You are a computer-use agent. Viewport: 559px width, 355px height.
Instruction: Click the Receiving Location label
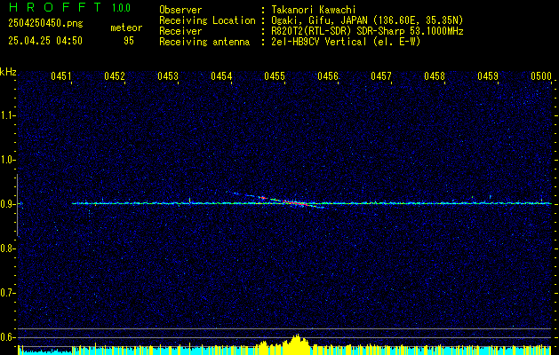click(207, 20)
